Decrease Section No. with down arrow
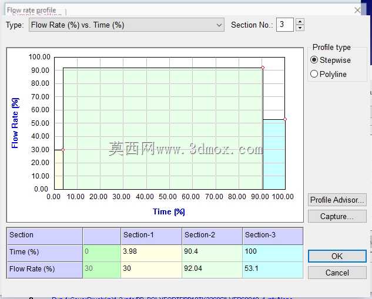 click(x=300, y=28)
